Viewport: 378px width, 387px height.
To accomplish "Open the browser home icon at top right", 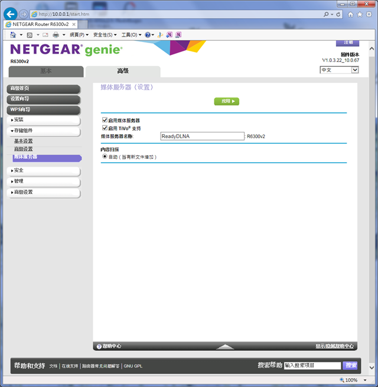I will 350,14.
